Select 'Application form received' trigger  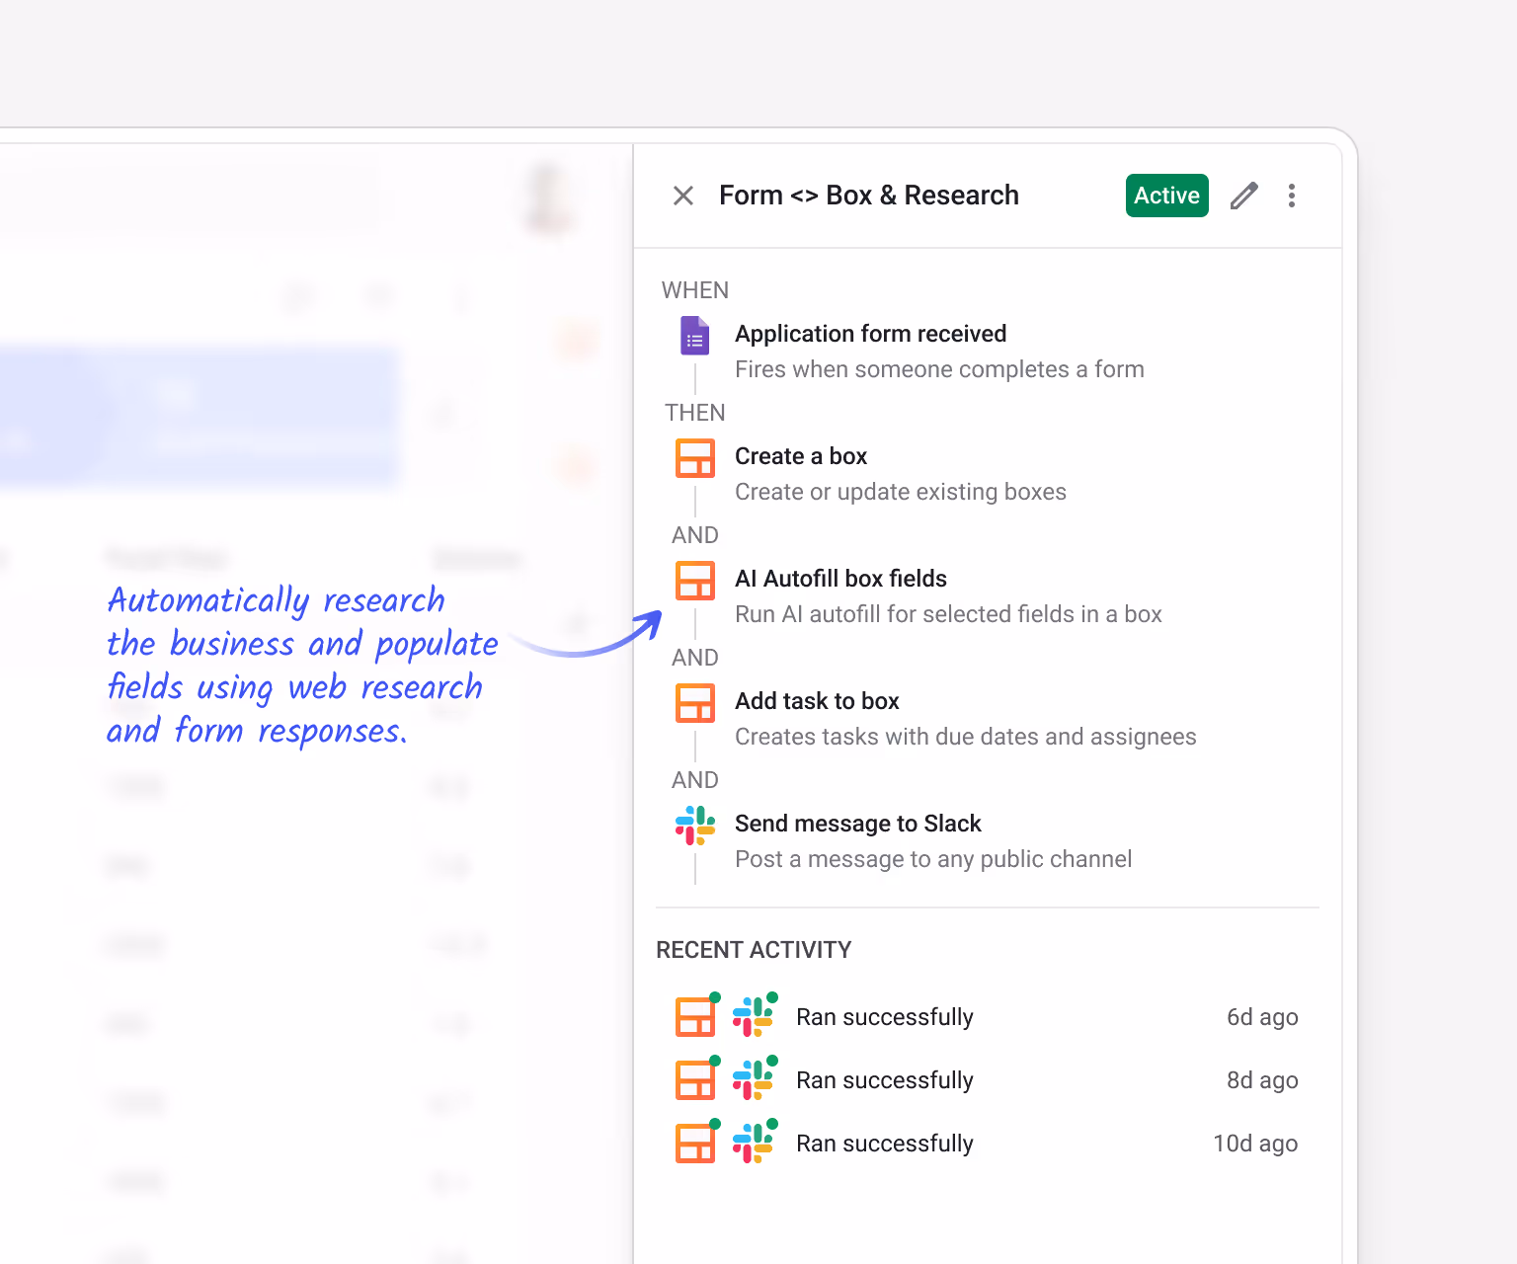point(870,334)
